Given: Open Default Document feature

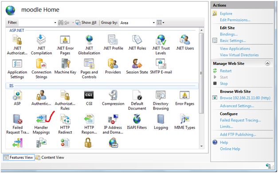Looking at the screenshot, I should (x=137, y=100).
